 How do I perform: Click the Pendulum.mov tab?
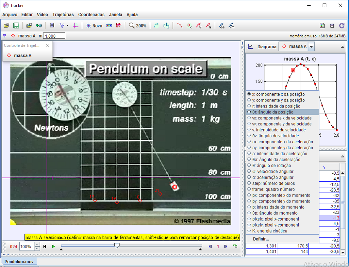[x=19, y=261]
